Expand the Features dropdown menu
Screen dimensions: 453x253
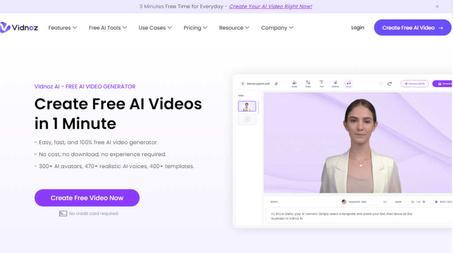(x=62, y=28)
